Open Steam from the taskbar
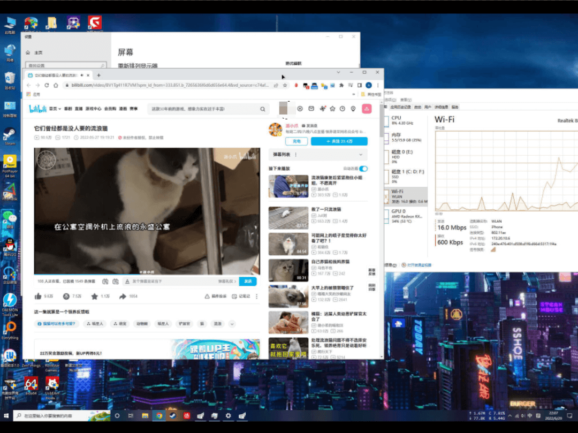 [x=172, y=415]
